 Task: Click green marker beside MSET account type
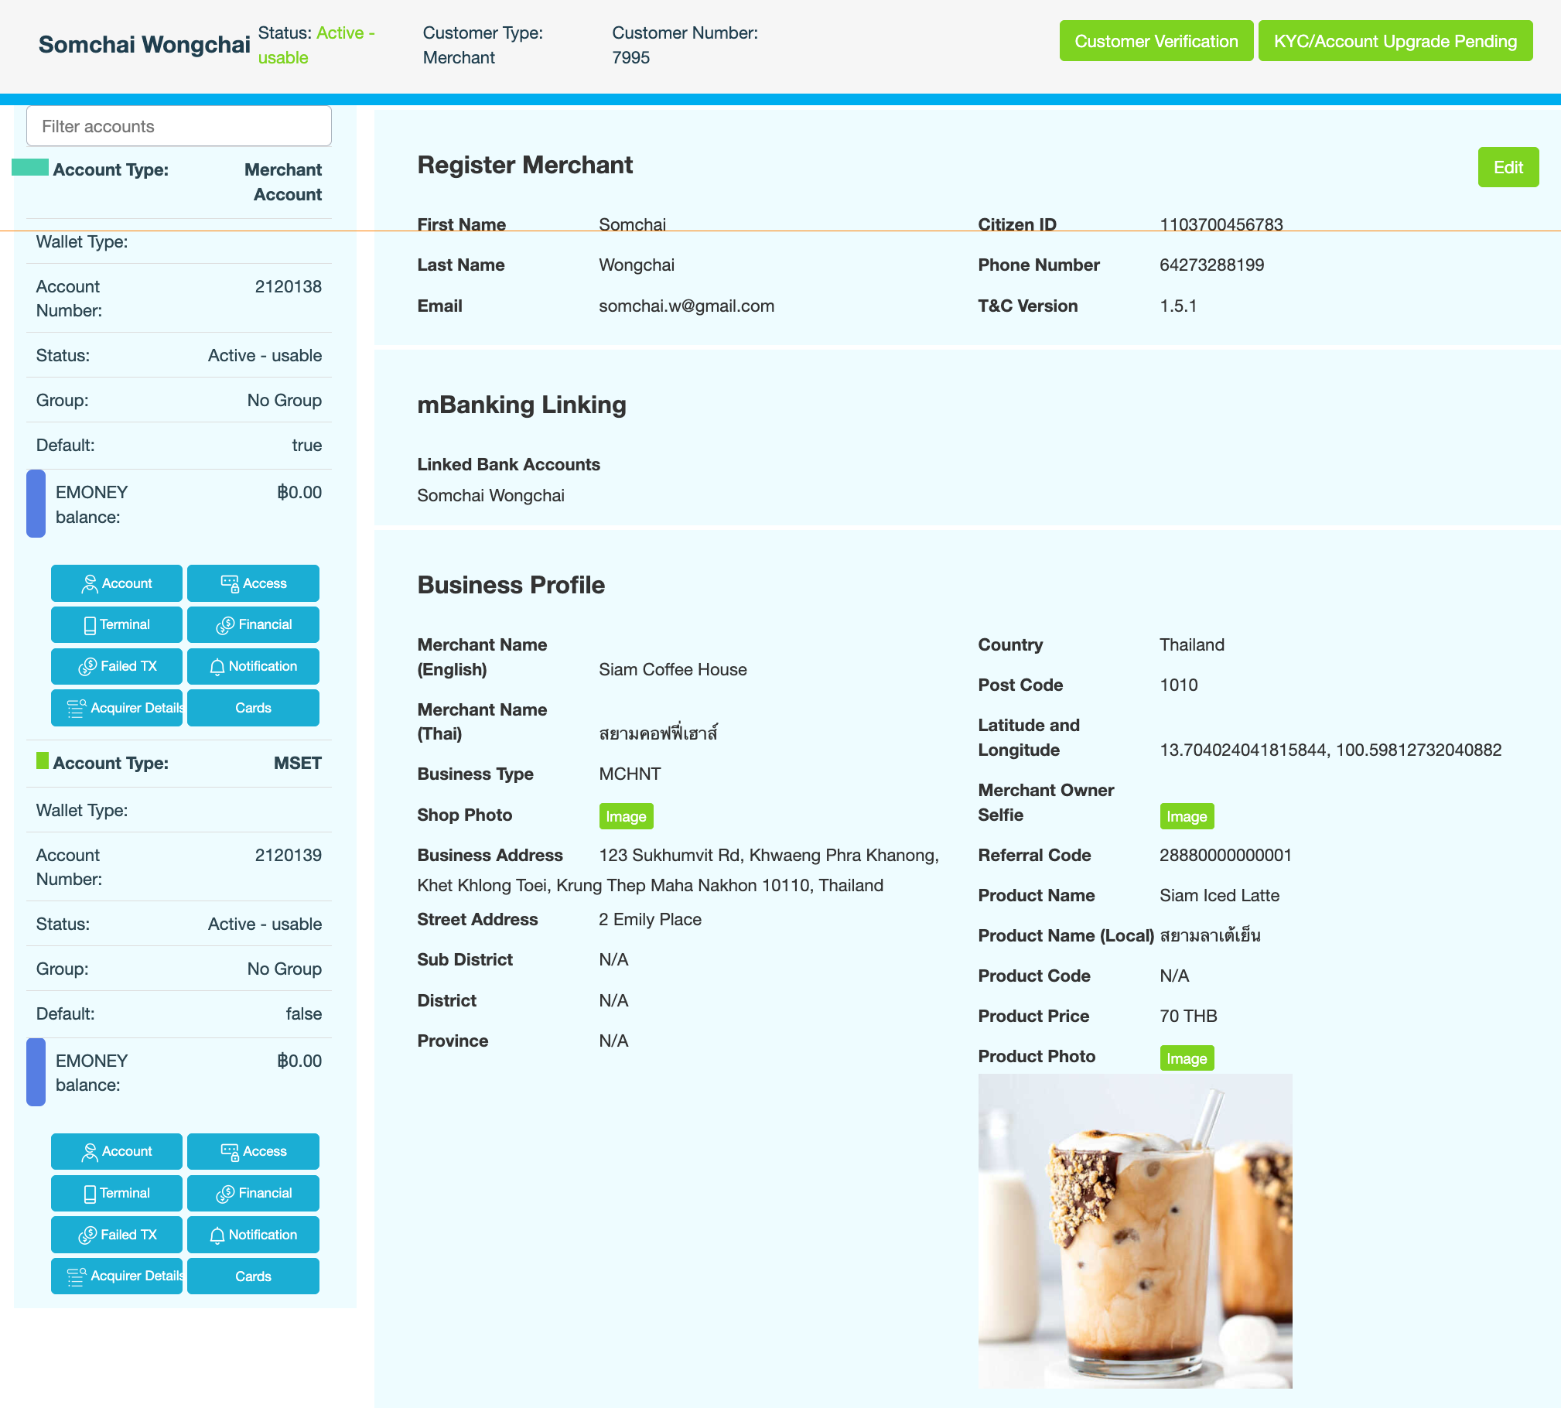pyautogui.click(x=43, y=761)
